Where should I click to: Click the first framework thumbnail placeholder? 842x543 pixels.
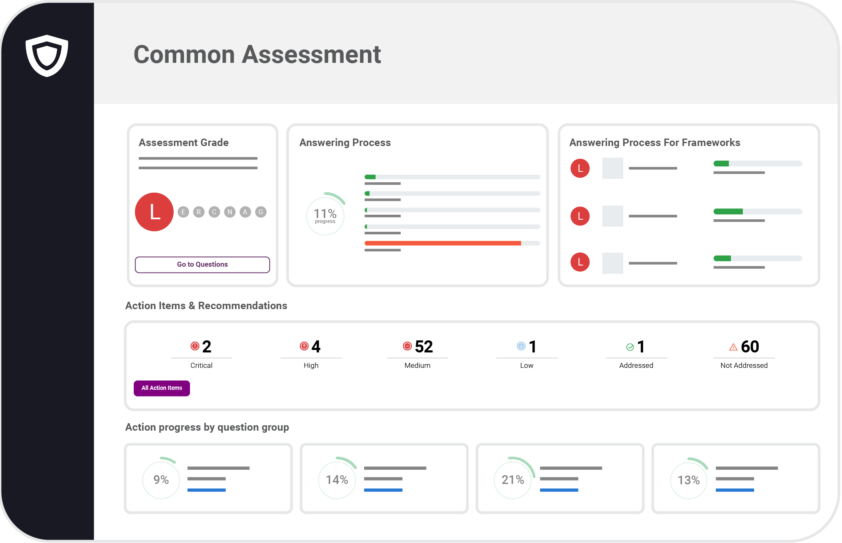(x=612, y=169)
